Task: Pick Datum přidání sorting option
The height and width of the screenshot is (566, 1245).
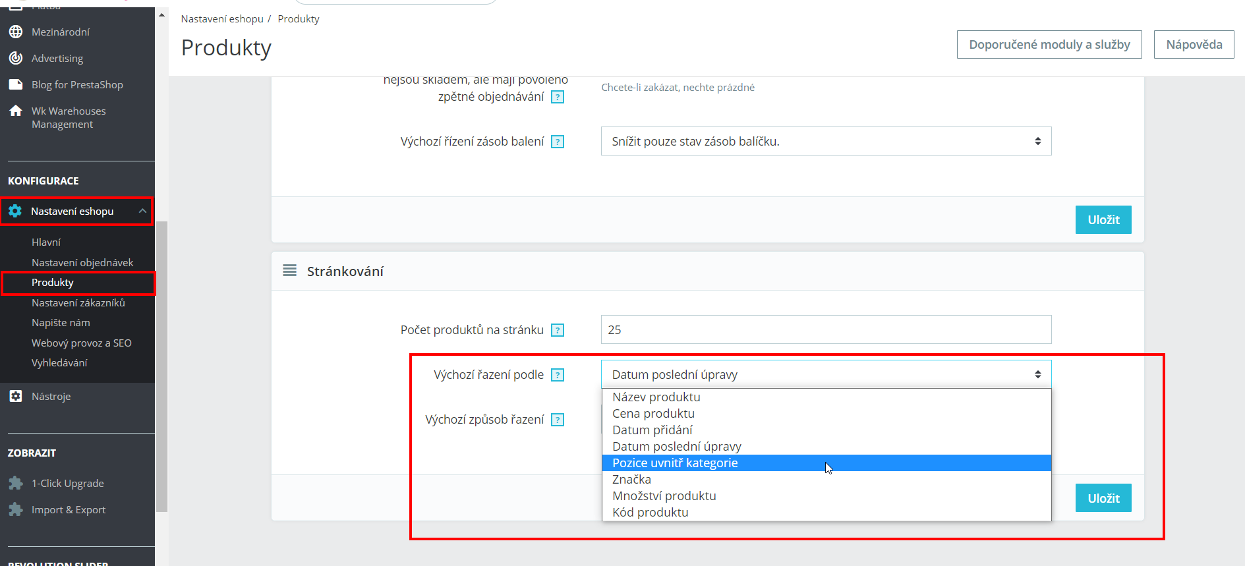Action: pos(826,430)
